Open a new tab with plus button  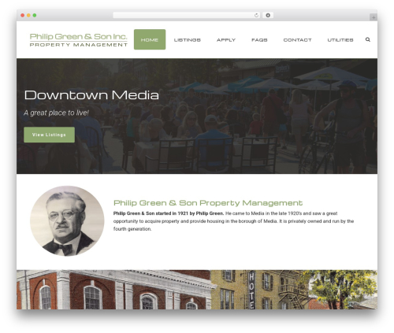[x=374, y=17]
